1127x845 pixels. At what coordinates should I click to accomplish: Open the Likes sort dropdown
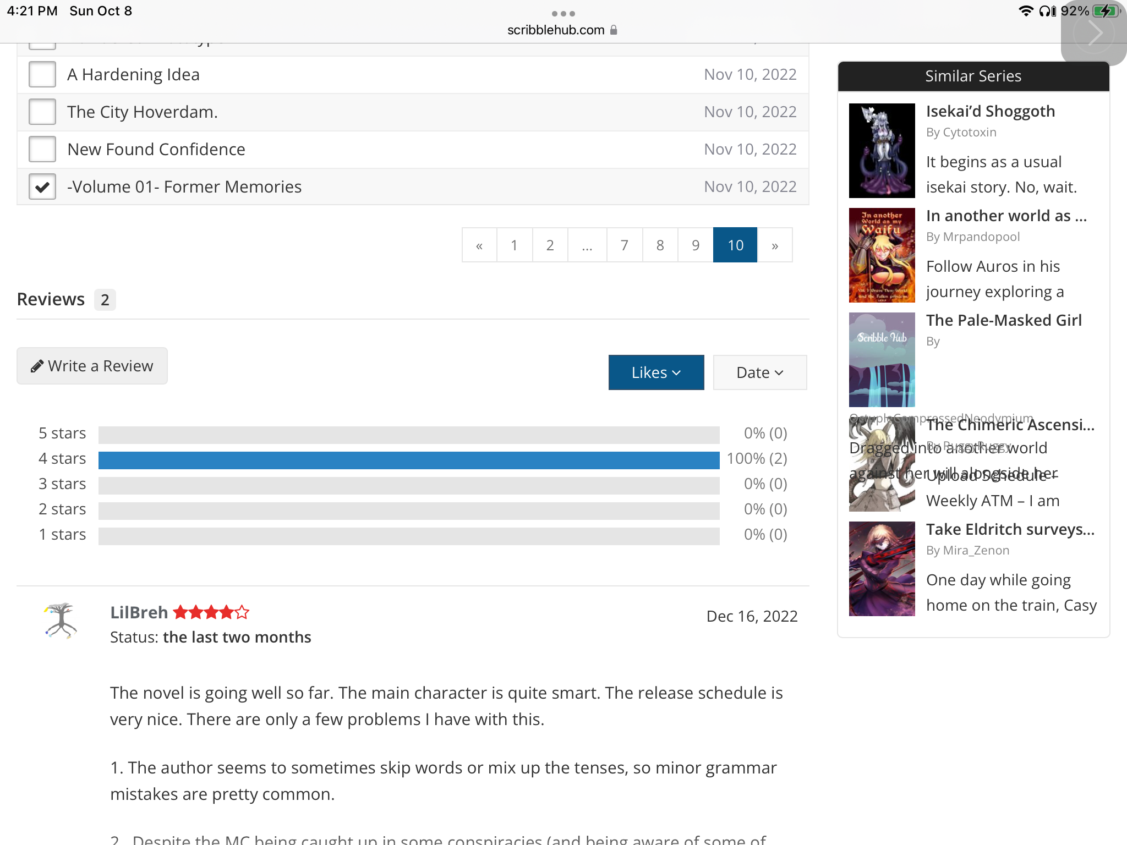[x=656, y=372]
